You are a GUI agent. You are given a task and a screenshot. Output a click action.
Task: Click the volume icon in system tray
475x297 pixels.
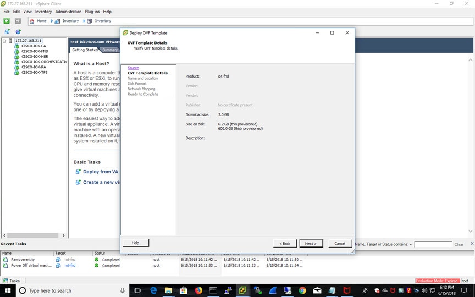point(424,290)
